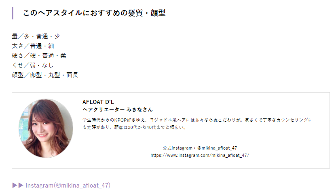Click the bio line mentioning 20代から40代
This screenshot has width=336, height=192.
(134, 127)
